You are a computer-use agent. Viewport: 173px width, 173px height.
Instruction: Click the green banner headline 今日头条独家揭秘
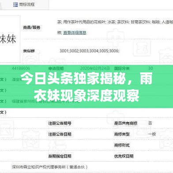click(86, 87)
